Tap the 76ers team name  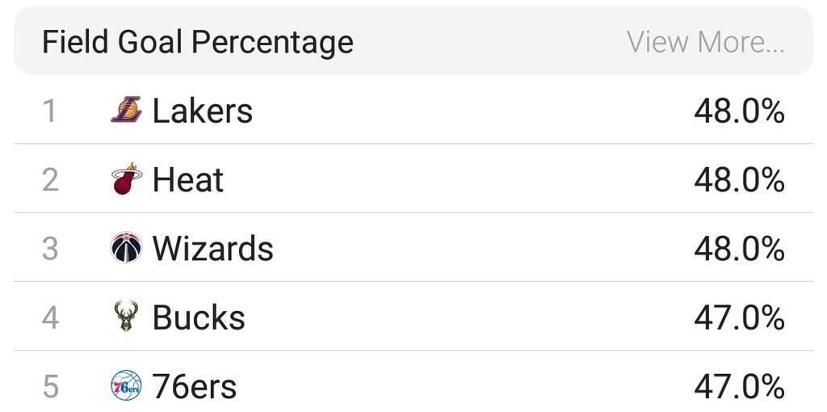195,387
